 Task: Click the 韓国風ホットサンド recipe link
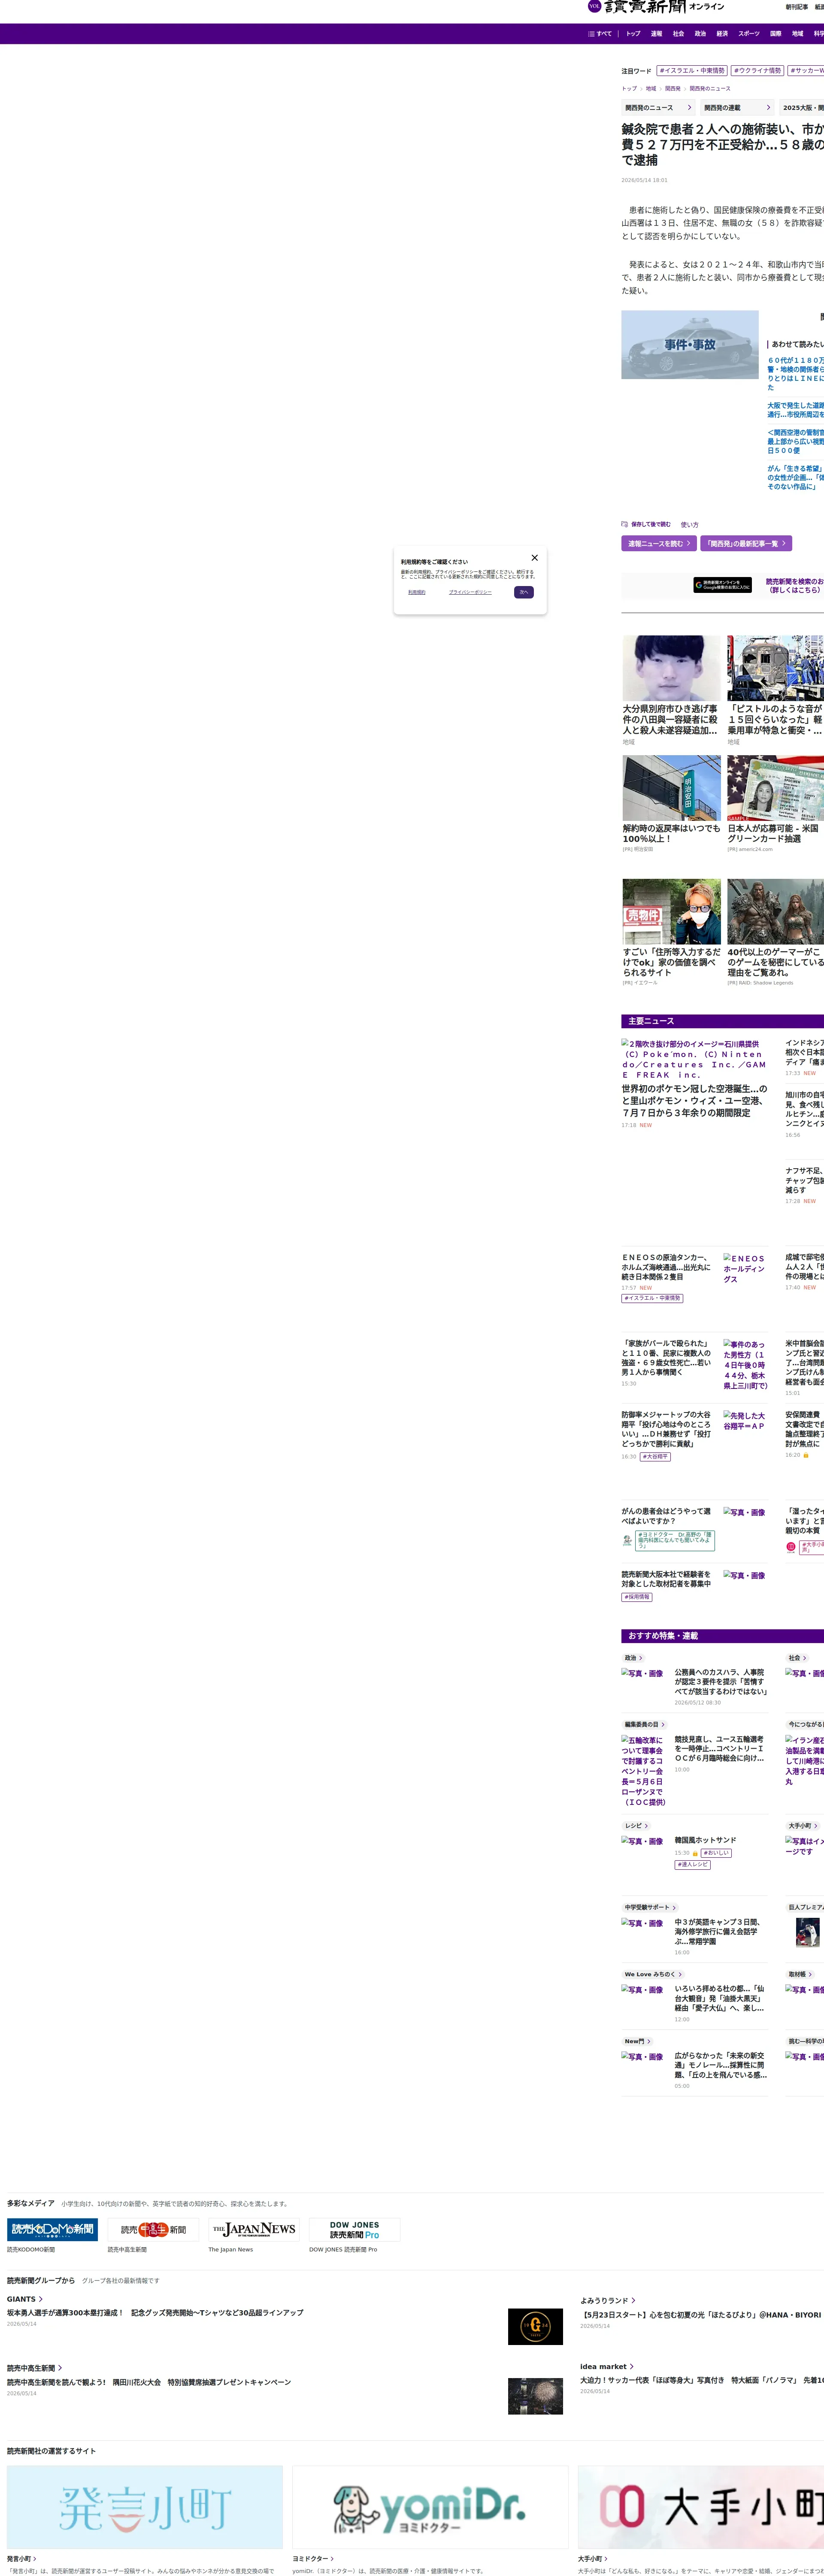coord(705,1840)
